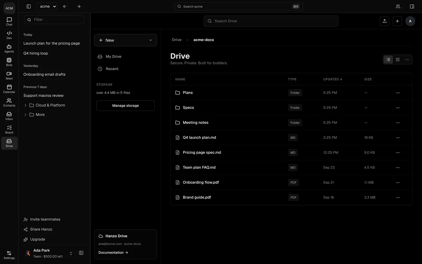
Task: Open the Ada Park account switcher
Action: pyautogui.click(x=49, y=253)
